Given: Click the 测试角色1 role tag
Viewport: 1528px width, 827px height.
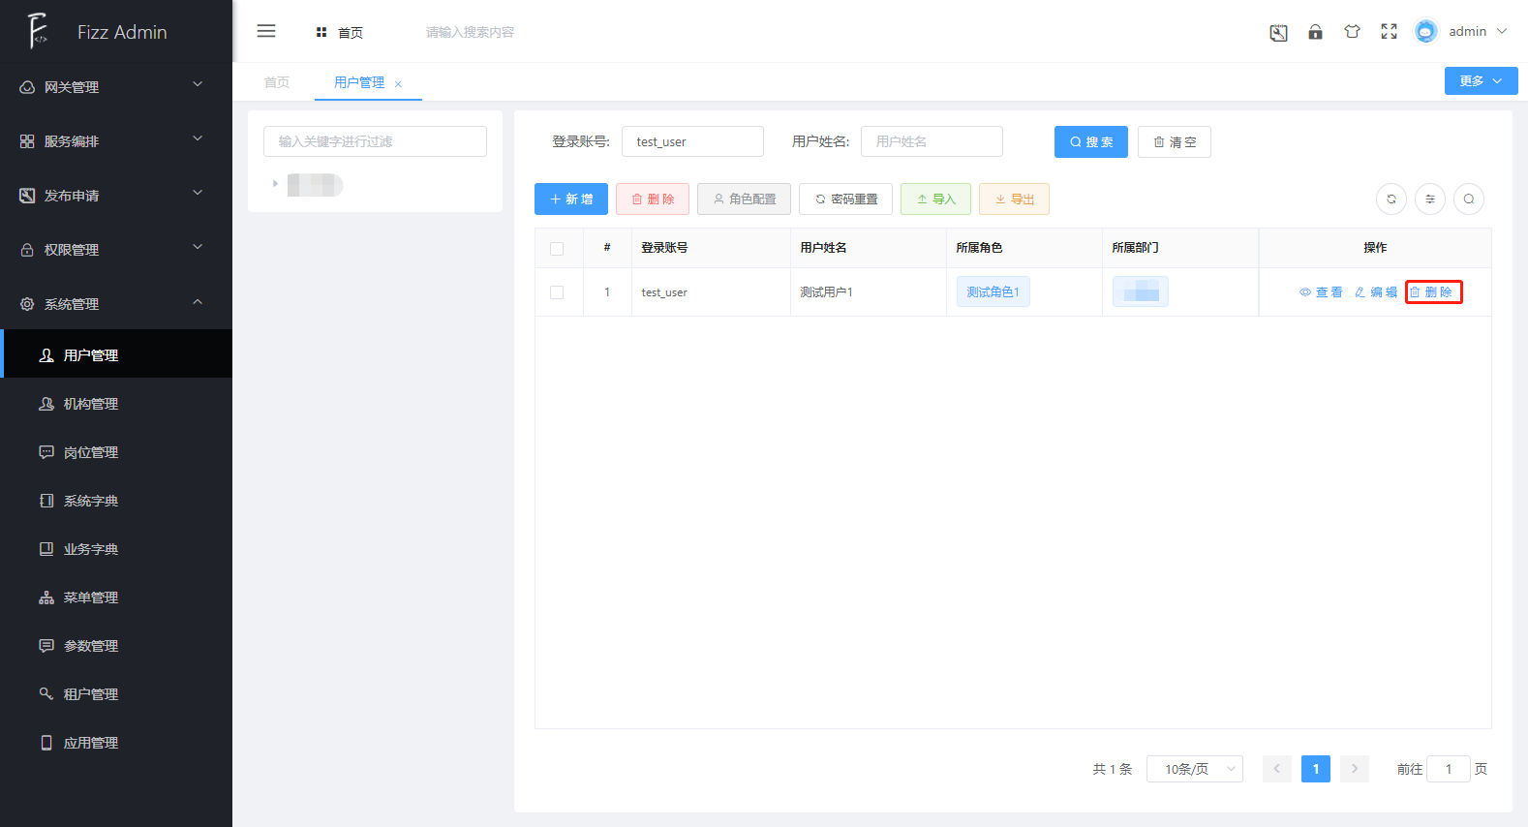Looking at the screenshot, I should click(x=993, y=291).
